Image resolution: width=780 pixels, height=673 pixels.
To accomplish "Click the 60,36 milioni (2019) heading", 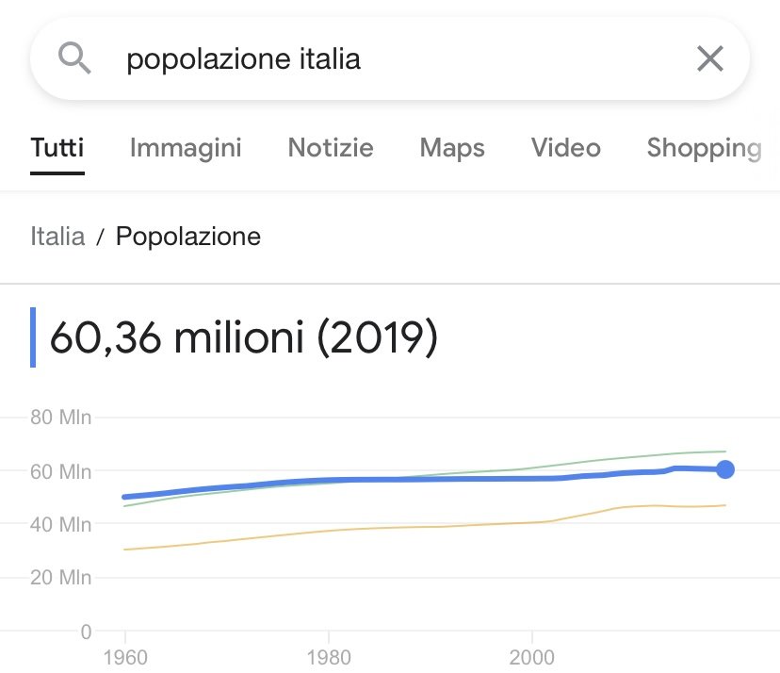I will click(243, 337).
